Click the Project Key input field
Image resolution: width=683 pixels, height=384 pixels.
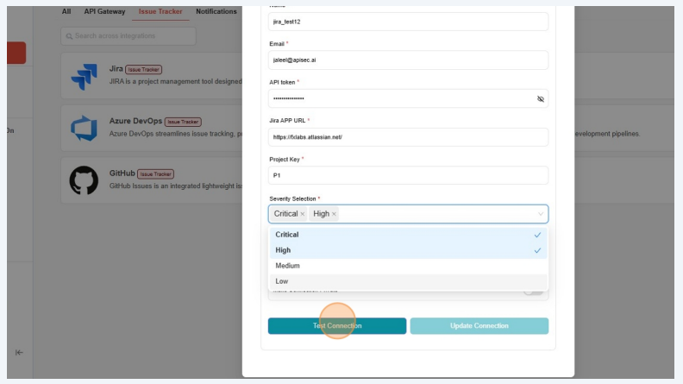click(408, 175)
